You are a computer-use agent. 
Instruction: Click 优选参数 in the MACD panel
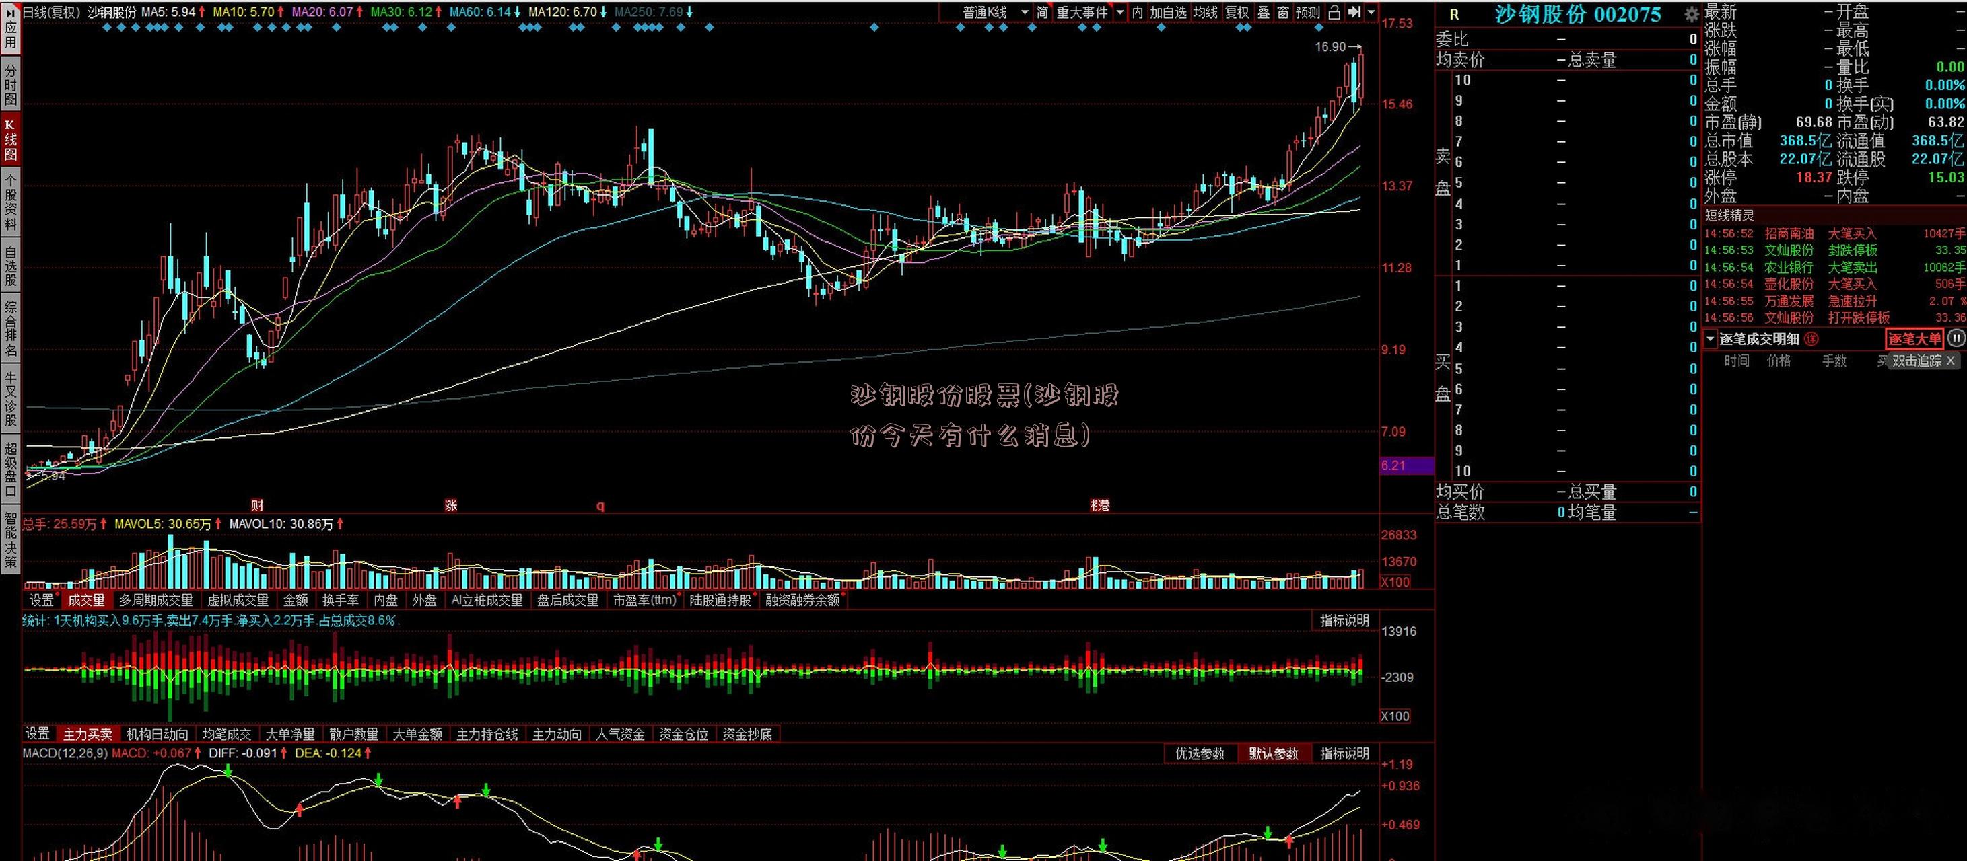(x=1200, y=753)
